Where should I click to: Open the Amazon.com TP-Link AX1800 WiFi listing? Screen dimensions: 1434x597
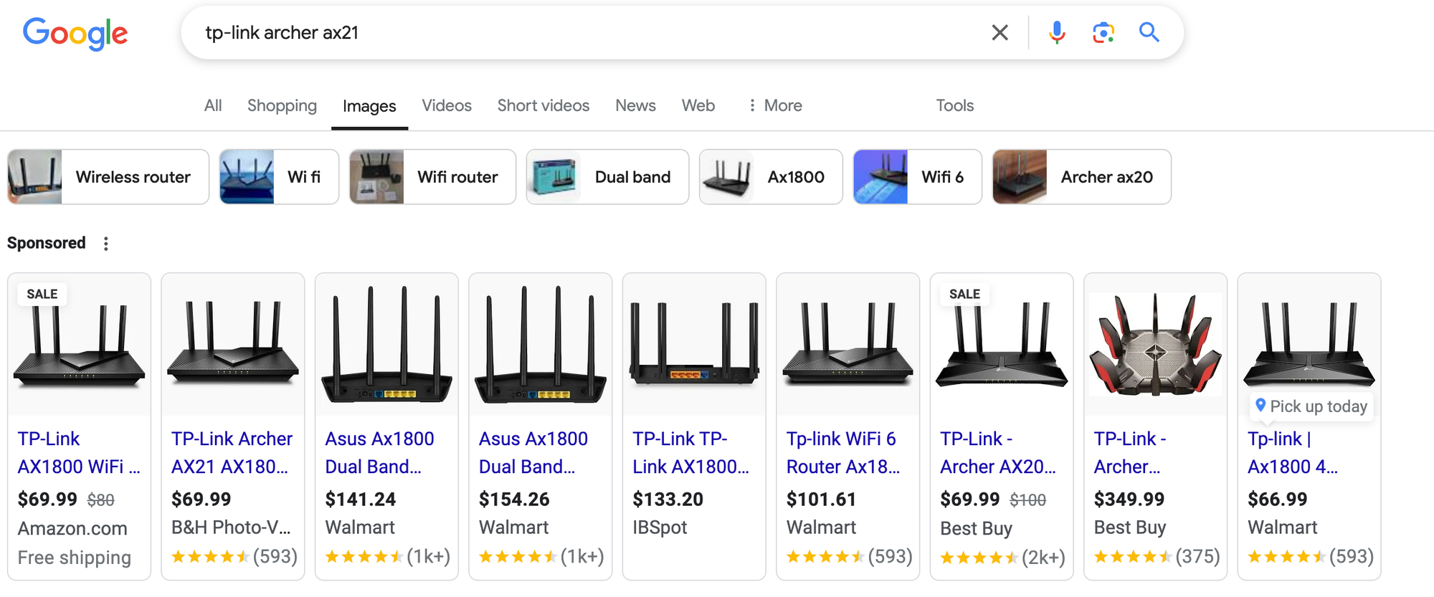point(78,452)
